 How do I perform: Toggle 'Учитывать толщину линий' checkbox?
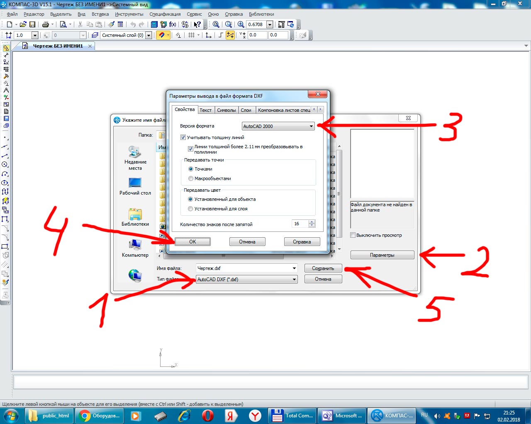(x=183, y=137)
